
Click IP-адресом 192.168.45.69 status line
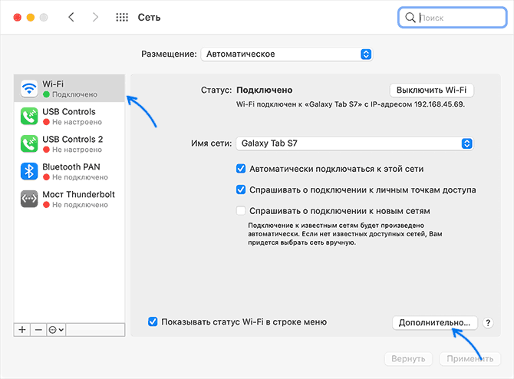(x=351, y=104)
